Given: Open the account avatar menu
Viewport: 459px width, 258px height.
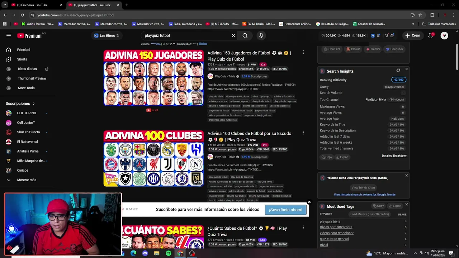Looking at the screenshot, I should (444, 35).
